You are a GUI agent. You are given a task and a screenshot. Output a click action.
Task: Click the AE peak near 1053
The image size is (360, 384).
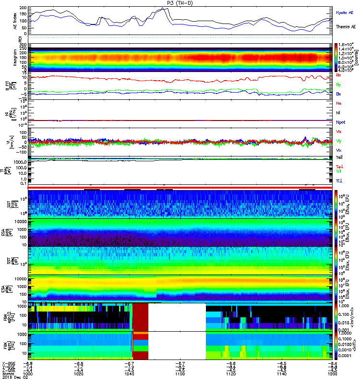point(163,8)
